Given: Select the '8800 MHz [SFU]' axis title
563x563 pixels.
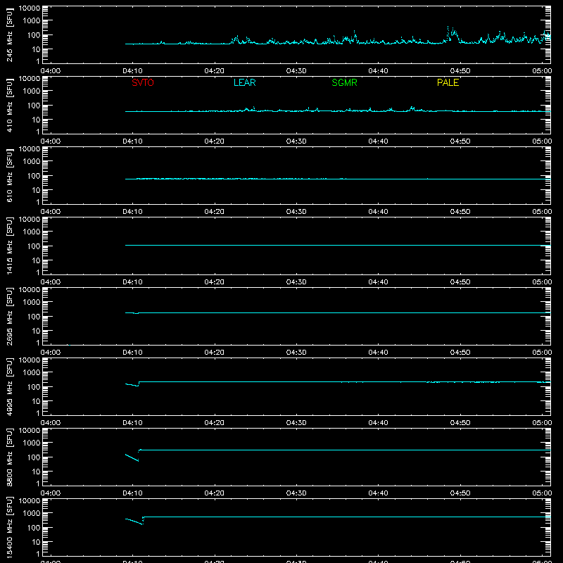Looking at the screenshot, I should 9,457.
